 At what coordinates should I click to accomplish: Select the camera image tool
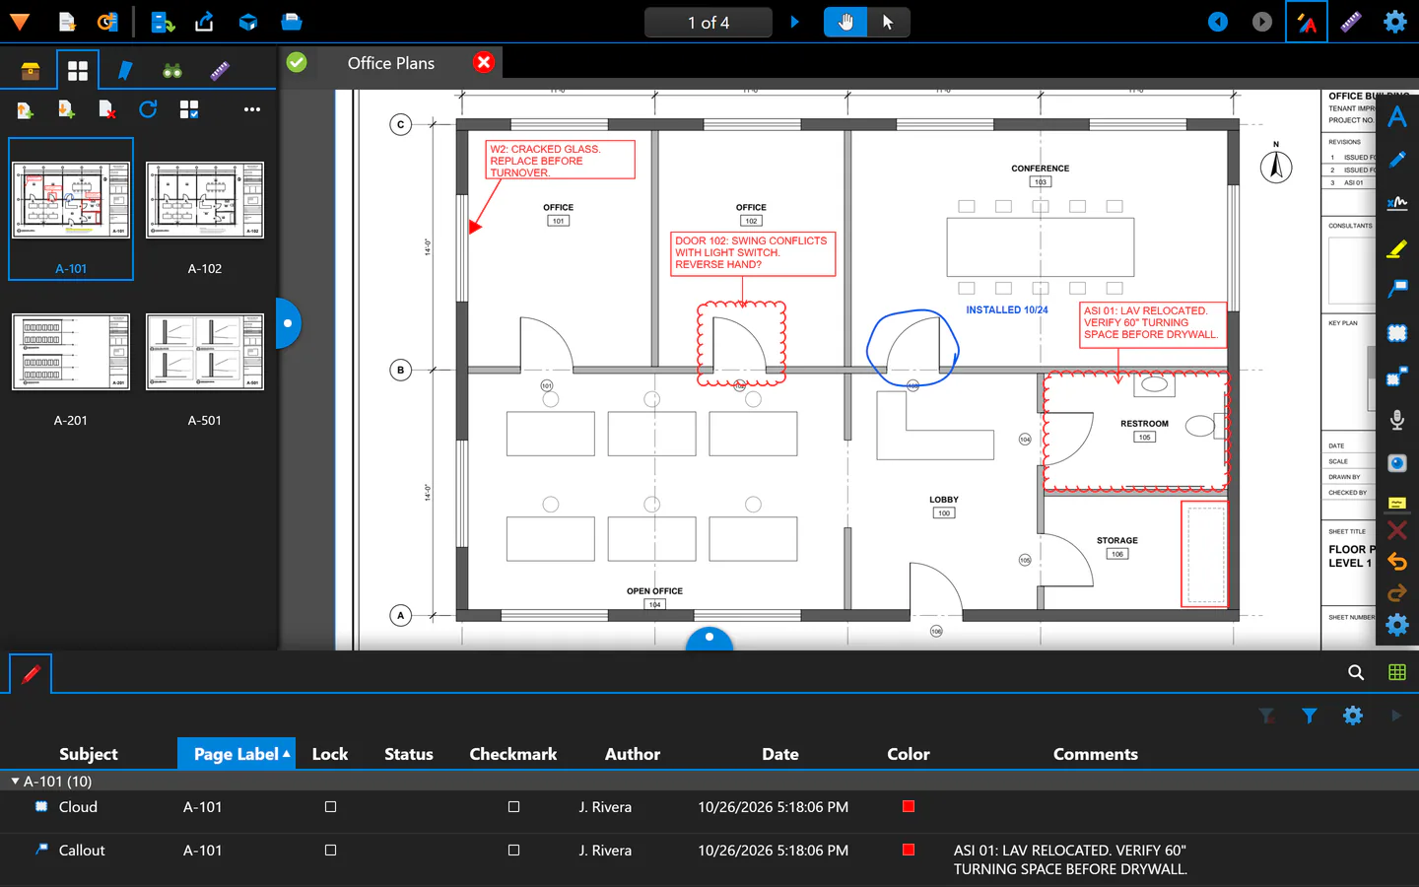(x=1397, y=463)
